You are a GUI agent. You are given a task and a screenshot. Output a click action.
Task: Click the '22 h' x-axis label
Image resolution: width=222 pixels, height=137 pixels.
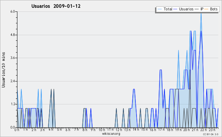pos(203,130)
